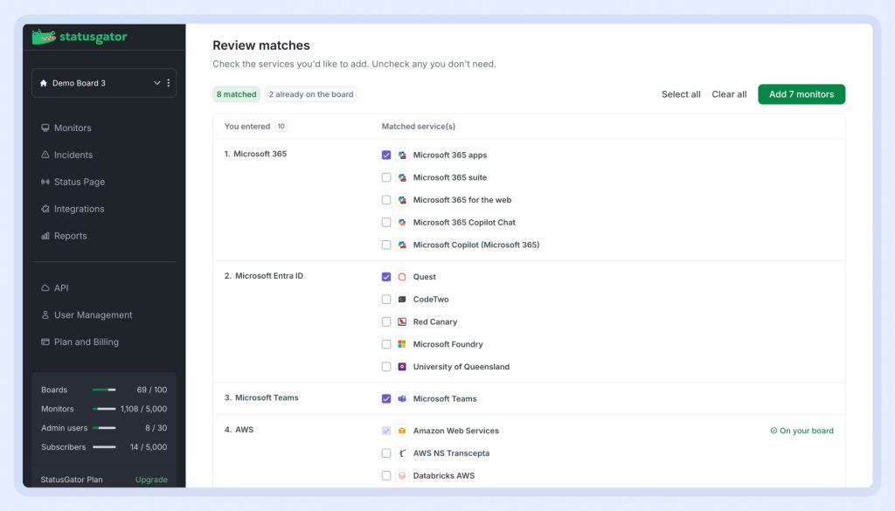The width and height of the screenshot is (895, 511).
Task: Click the CodeTwo service logo icon
Action: click(x=402, y=300)
